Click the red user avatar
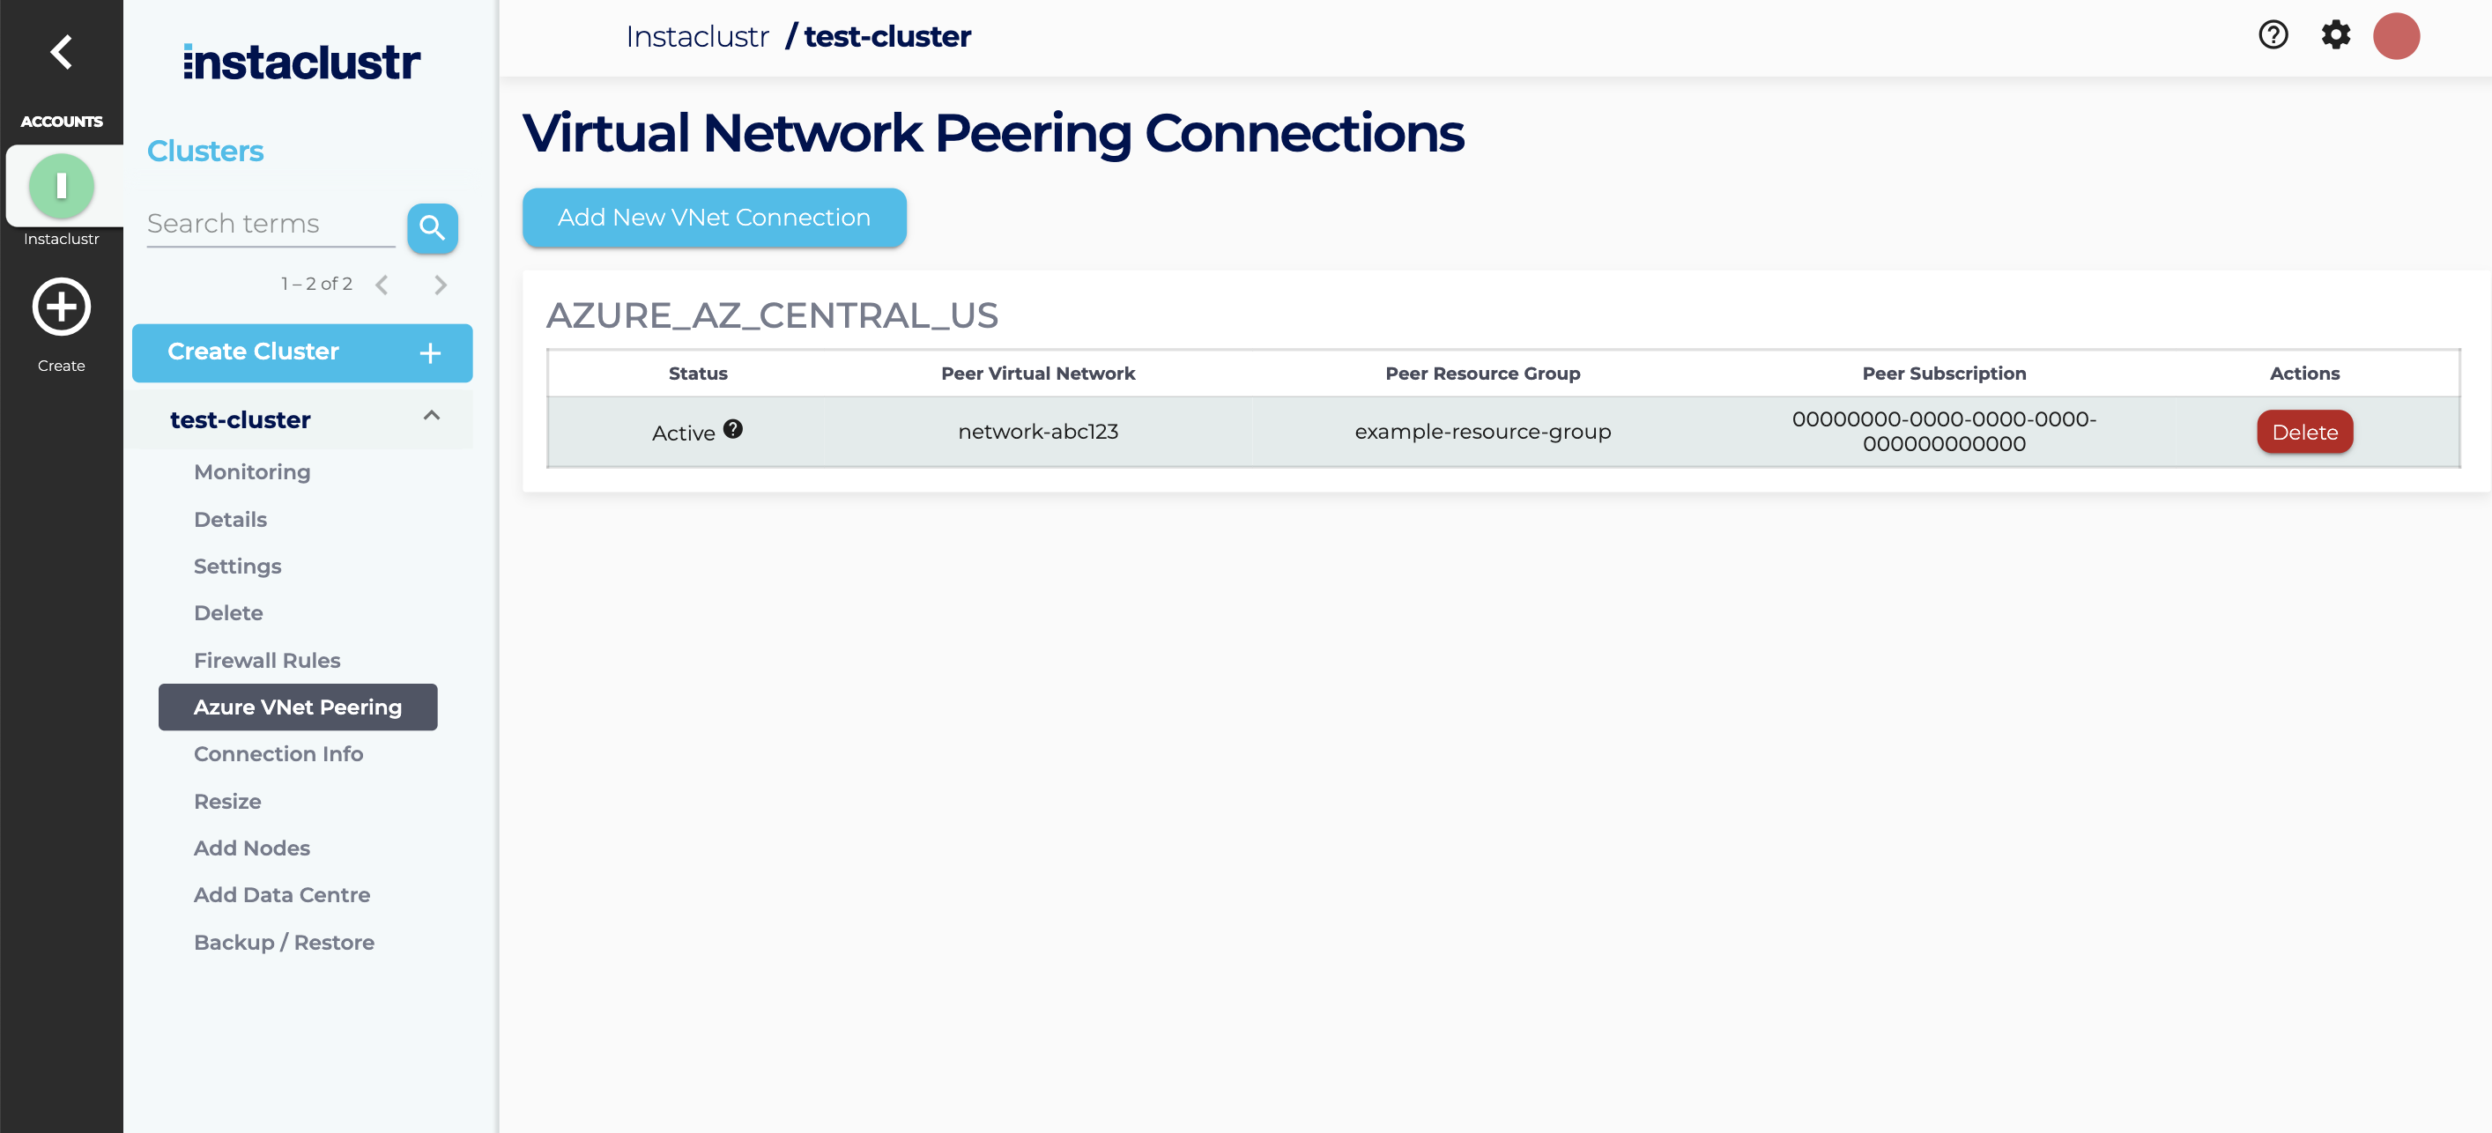This screenshot has width=2492, height=1133. coord(2395,36)
